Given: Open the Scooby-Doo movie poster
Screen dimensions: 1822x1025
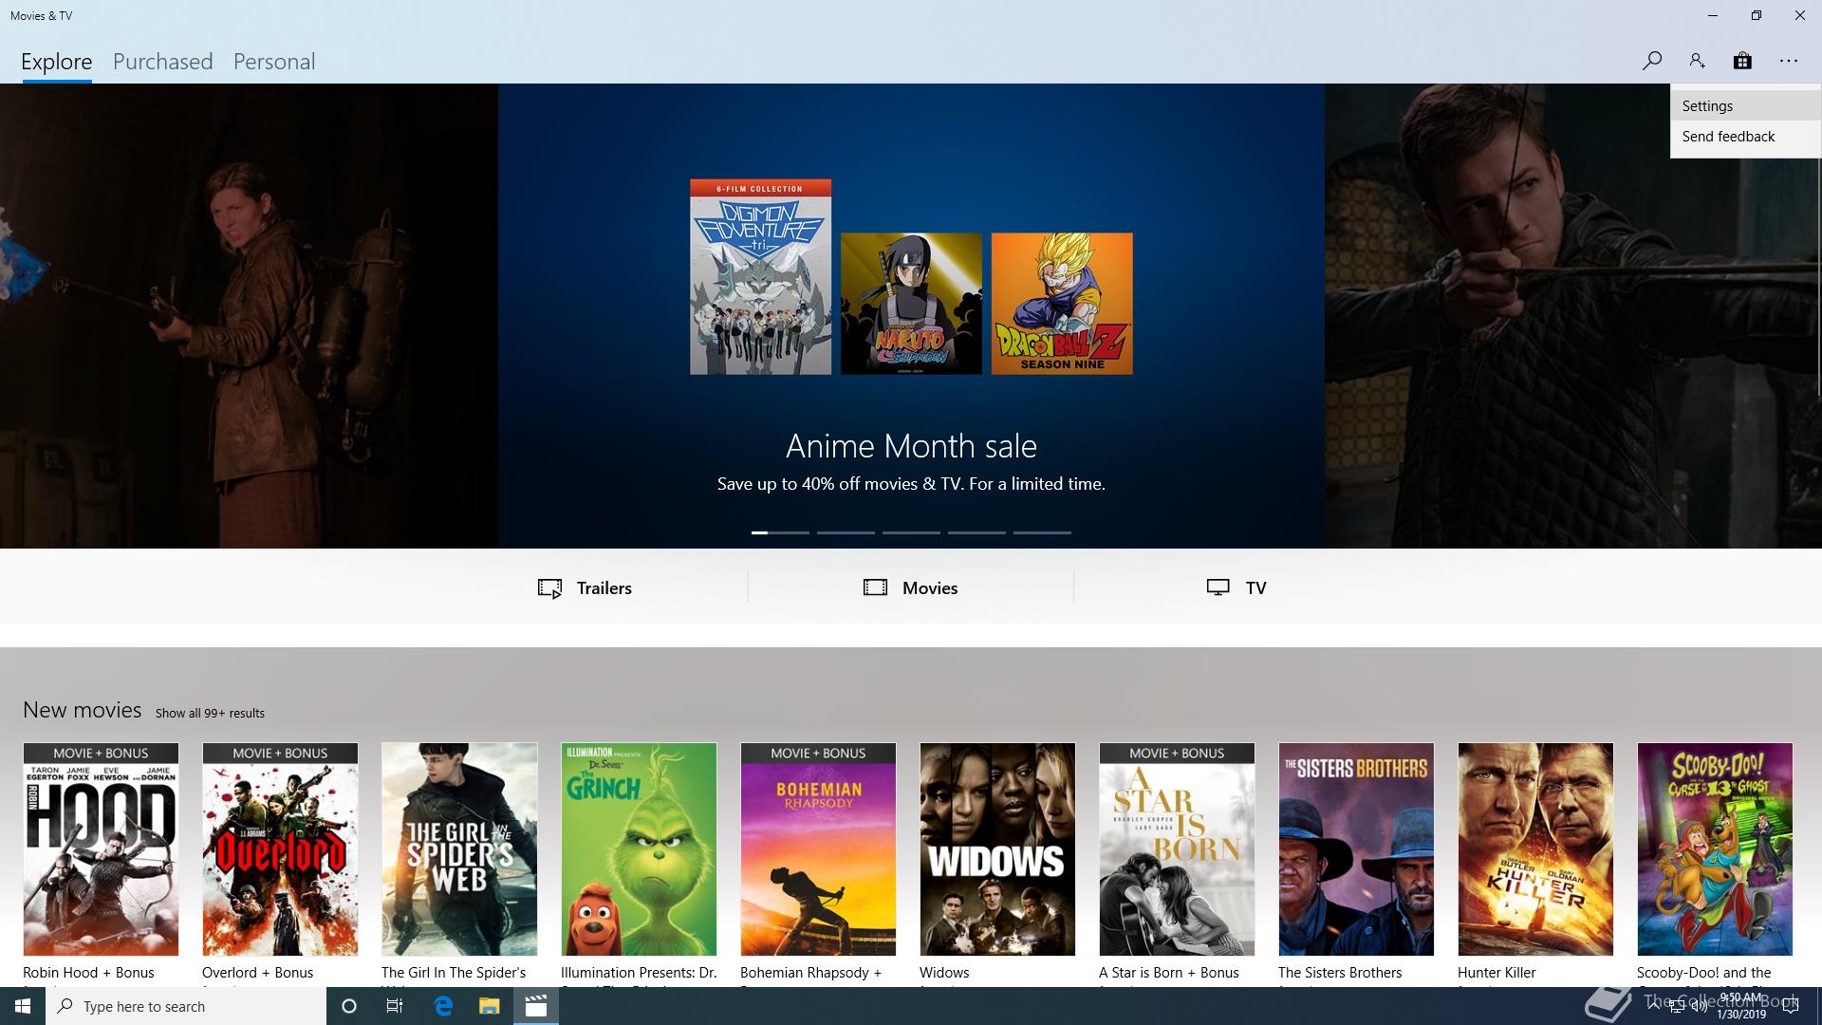Looking at the screenshot, I should (1715, 849).
